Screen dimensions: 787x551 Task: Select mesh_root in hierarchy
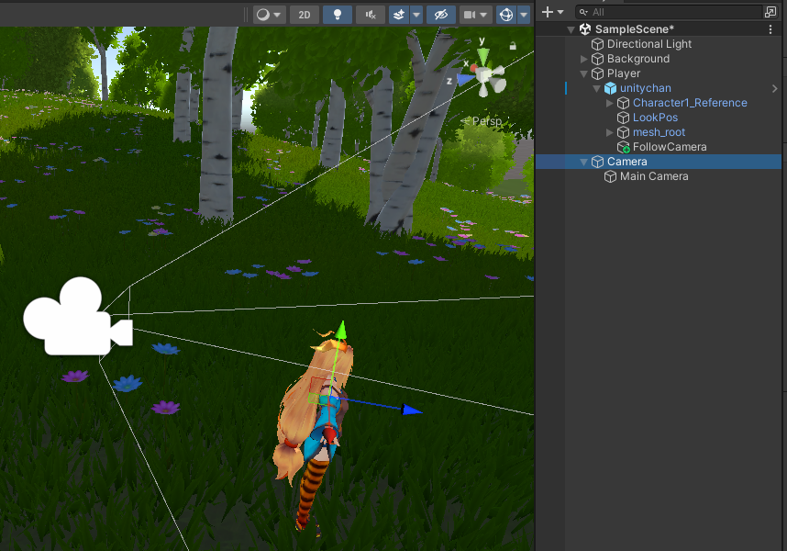(x=659, y=132)
